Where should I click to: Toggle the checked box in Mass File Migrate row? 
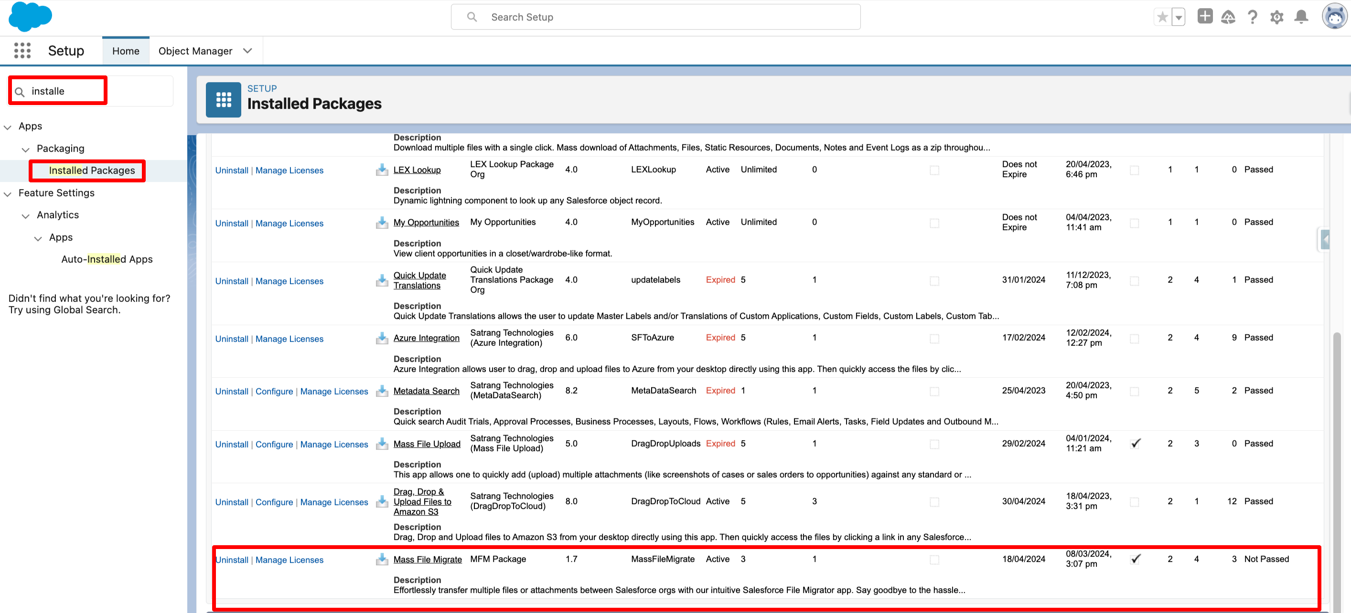pyautogui.click(x=1136, y=559)
